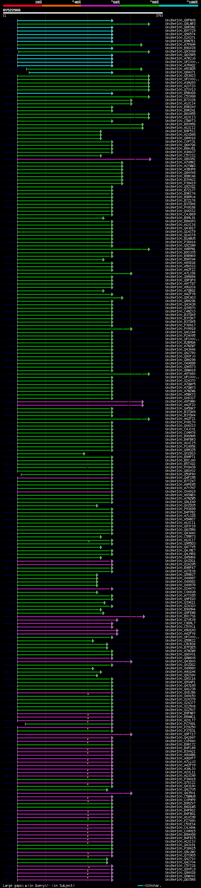Select the UniRef100_B9GMA5 label
The width and height of the screenshot is (201, 888).
coord(180,436)
